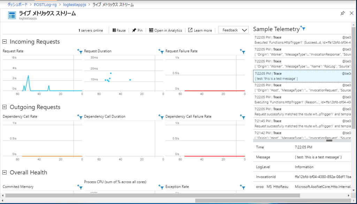This screenshot has height=204, width=357.
Task: Select the trace starting "Executed 'Functions.HttpTrigger1'"
Action: tap(302, 40)
